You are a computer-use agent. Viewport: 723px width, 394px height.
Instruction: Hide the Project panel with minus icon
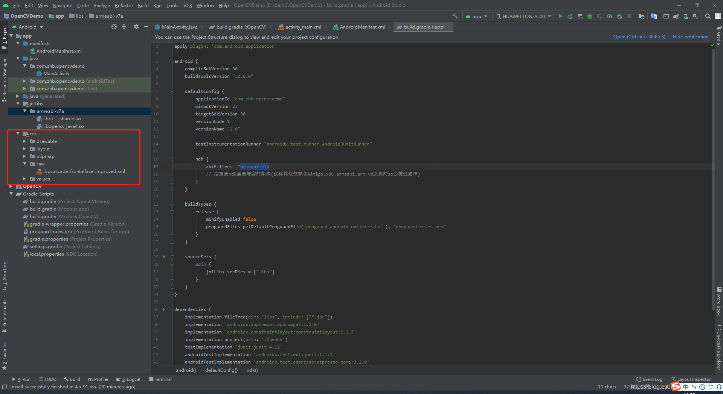[x=146, y=27]
